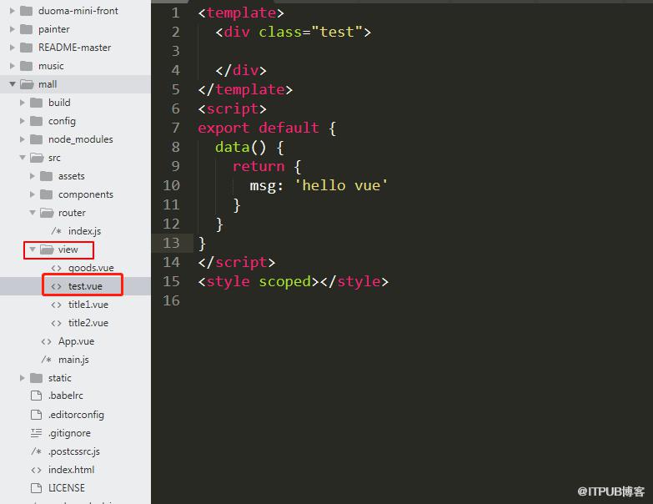Select test.vue in the sidebar
653x504 pixels.
click(x=85, y=286)
